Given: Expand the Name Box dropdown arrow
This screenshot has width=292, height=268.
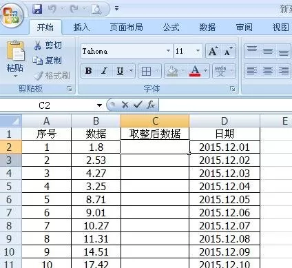Looking at the screenshot, I should [x=99, y=105].
